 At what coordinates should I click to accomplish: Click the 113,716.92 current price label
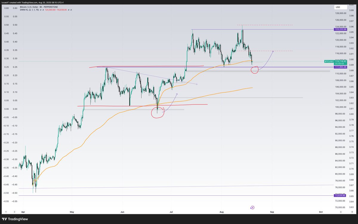tap(340, 61)
